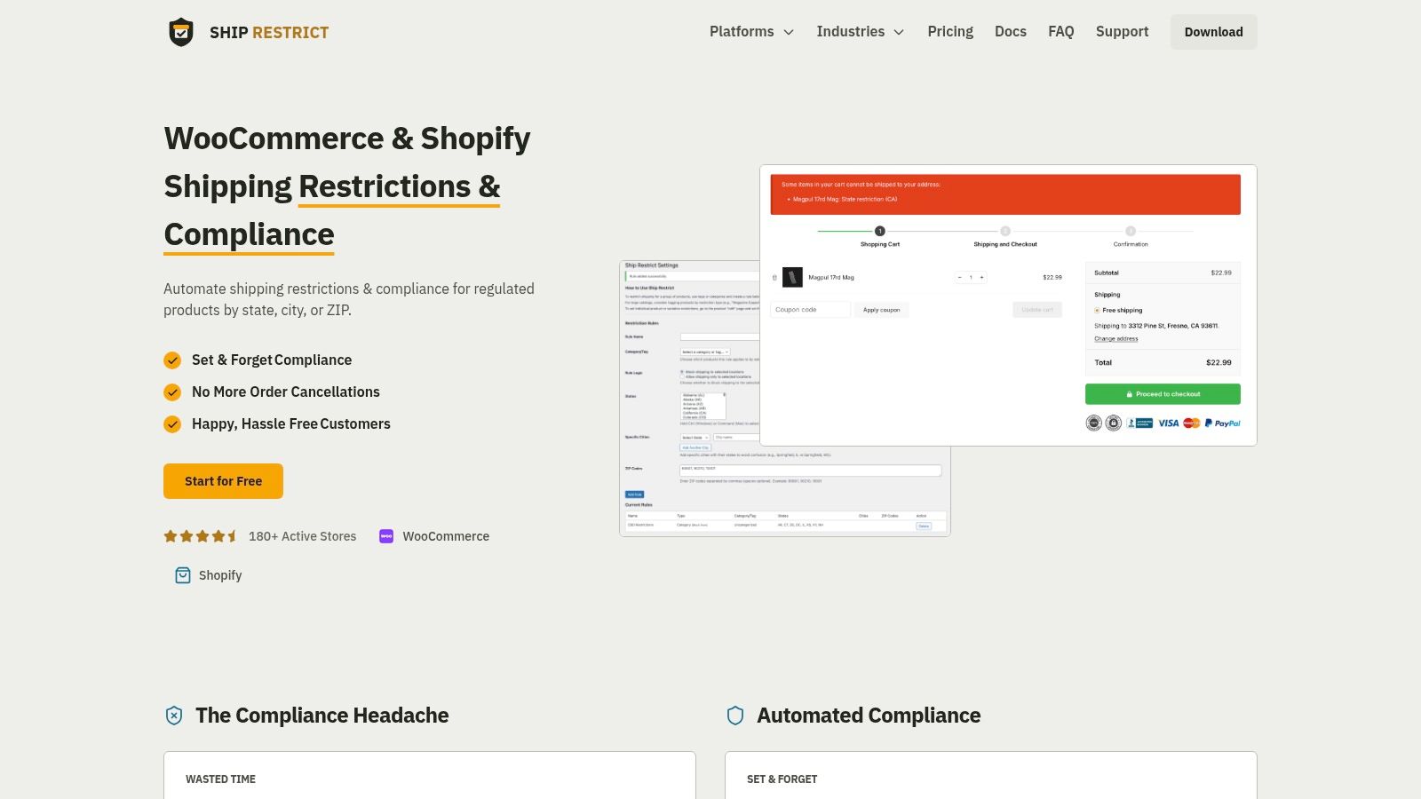Click the "Set & Forget Compliance" text
The width and height of the screenshot is (1421, 799).
coord(272,360)
